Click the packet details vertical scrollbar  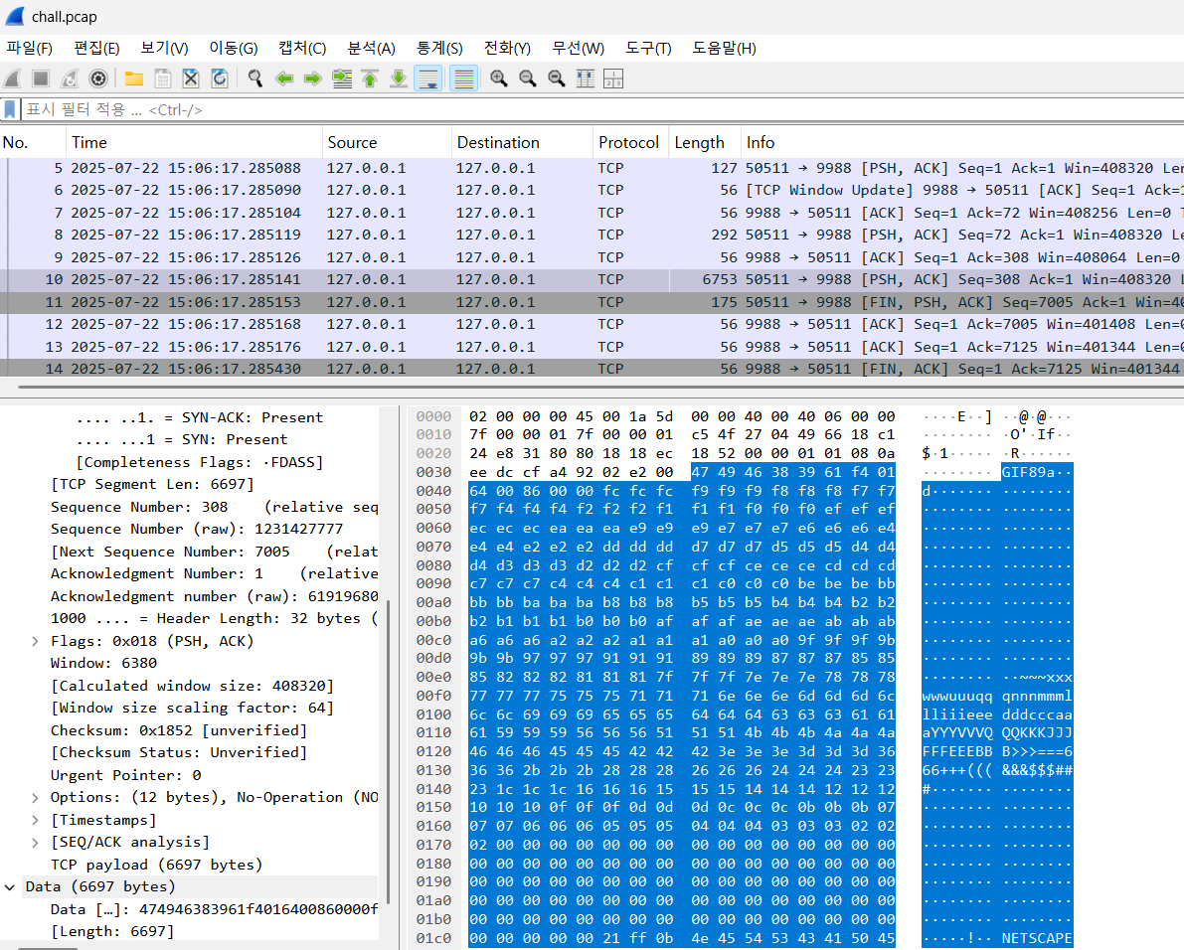tap(388, 751)
